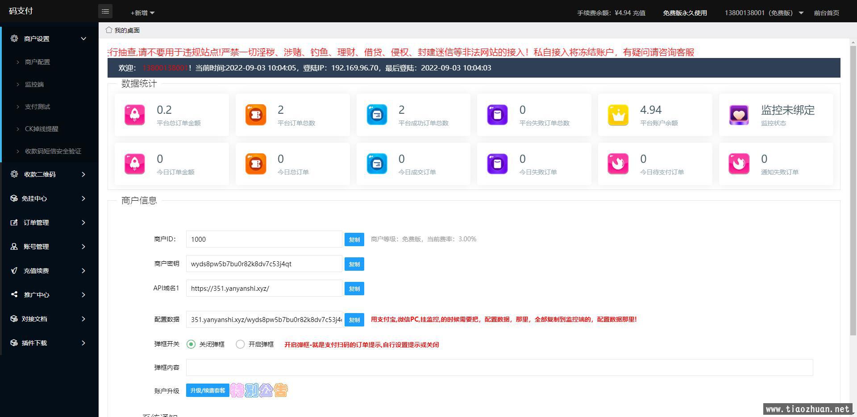Click the purple icon for 今日失败订单
This screenshot has width=857, height=417.
tap(497, 164)
